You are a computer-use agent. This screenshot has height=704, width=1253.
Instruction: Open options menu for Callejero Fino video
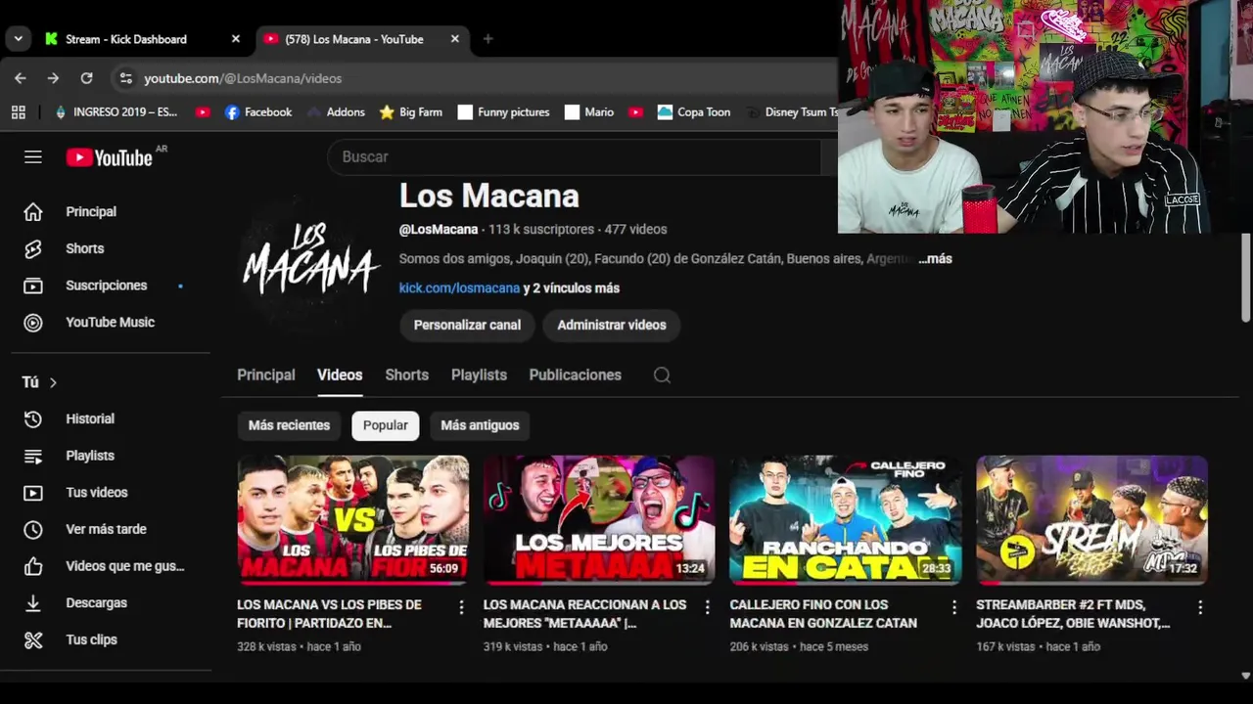click(953, 607)
